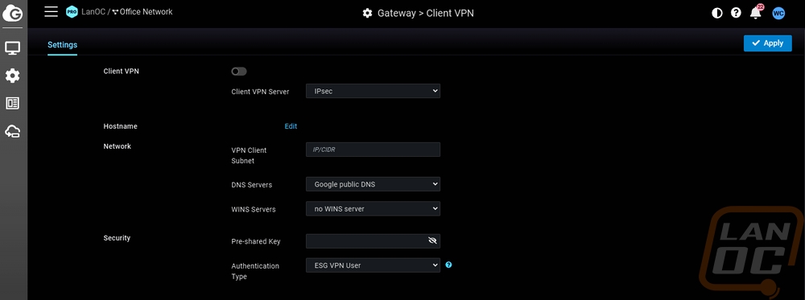Click the Office Network breadcrumb

[x=142, y=11]
